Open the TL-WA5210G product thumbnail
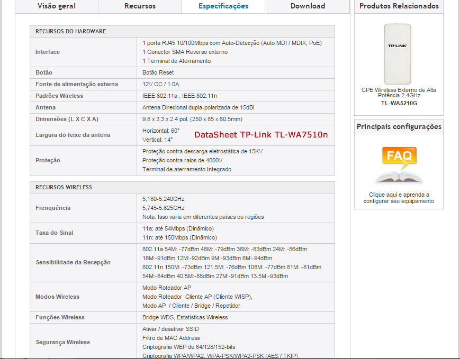Screen dimensions: 460x359 (x=398, y=54)
